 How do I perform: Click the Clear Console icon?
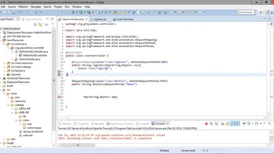(223, 124)
